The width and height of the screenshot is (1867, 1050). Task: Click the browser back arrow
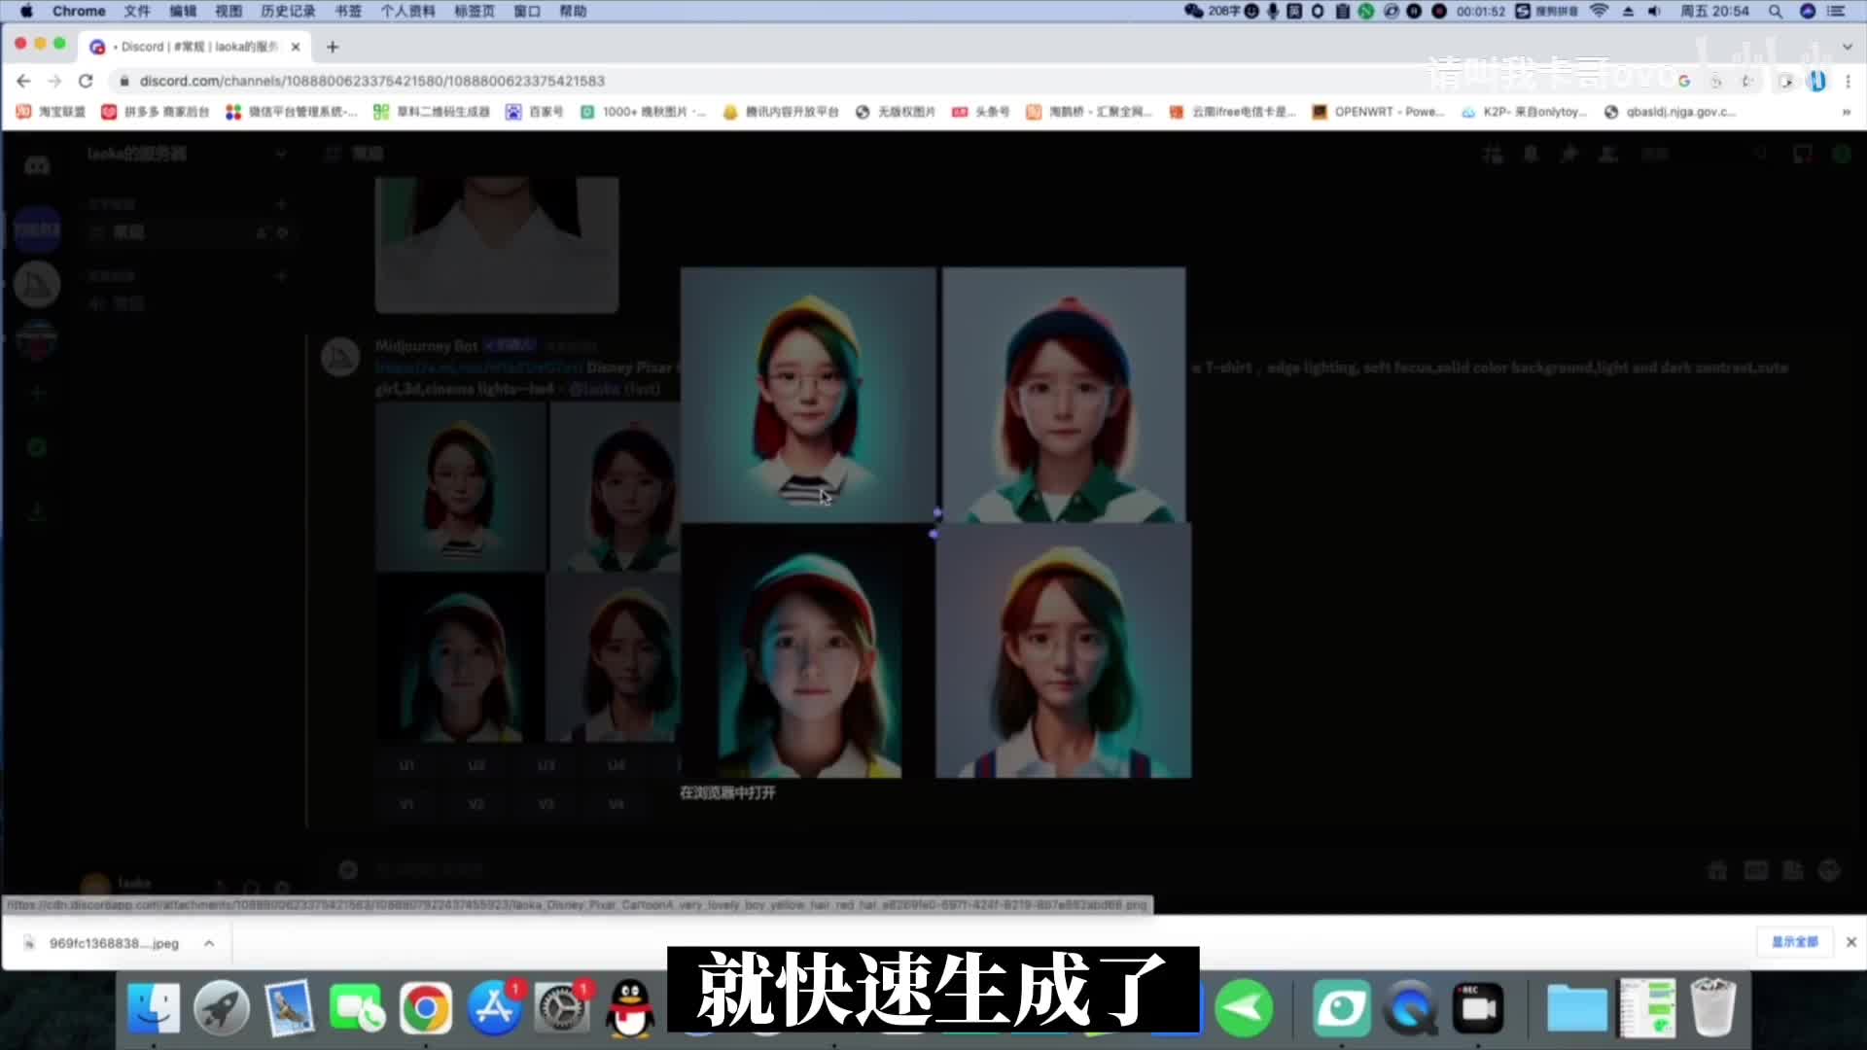point(23,81)
